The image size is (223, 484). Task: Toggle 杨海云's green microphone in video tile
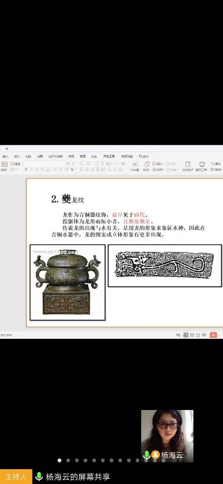coord(147,455)
